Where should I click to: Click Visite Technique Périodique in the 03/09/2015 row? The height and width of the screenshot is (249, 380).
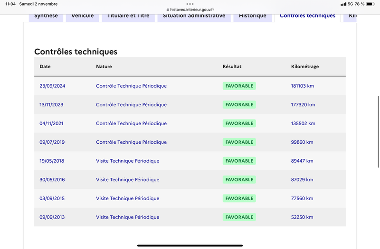coord(128,198)
